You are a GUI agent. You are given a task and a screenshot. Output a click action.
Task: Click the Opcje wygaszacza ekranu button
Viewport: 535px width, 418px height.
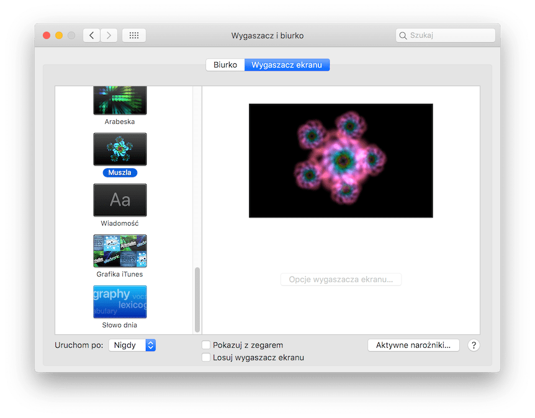point(341,280)
